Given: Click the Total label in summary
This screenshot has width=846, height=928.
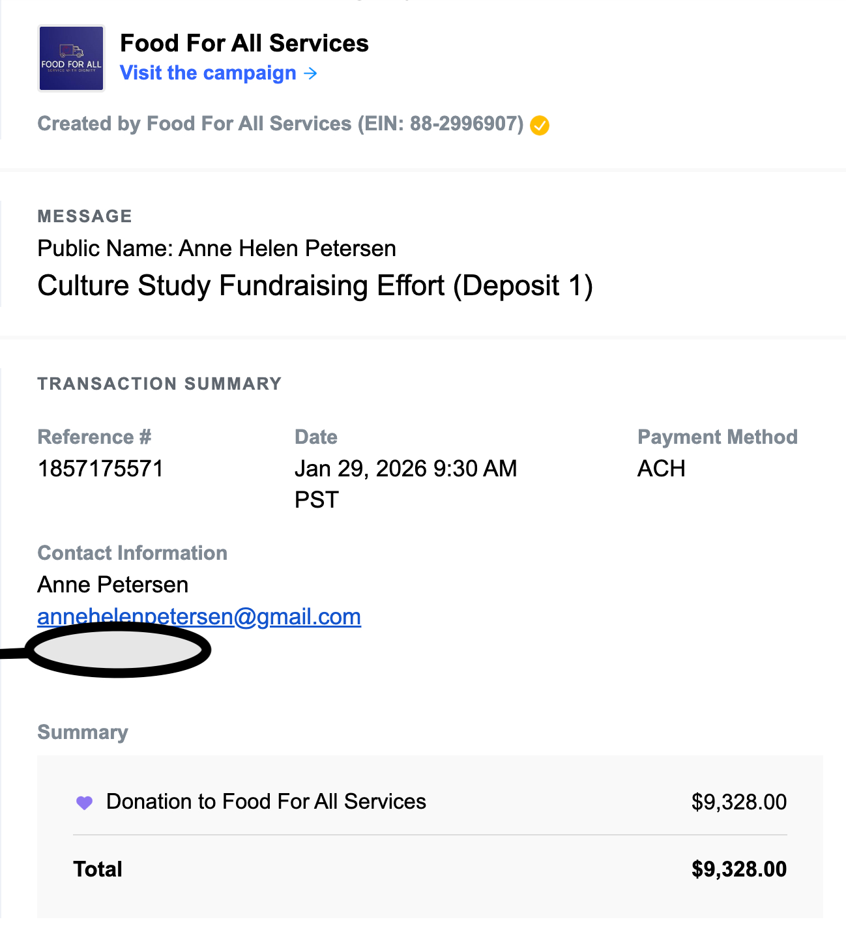Looking at the screenshot, I should pos(98,869).
